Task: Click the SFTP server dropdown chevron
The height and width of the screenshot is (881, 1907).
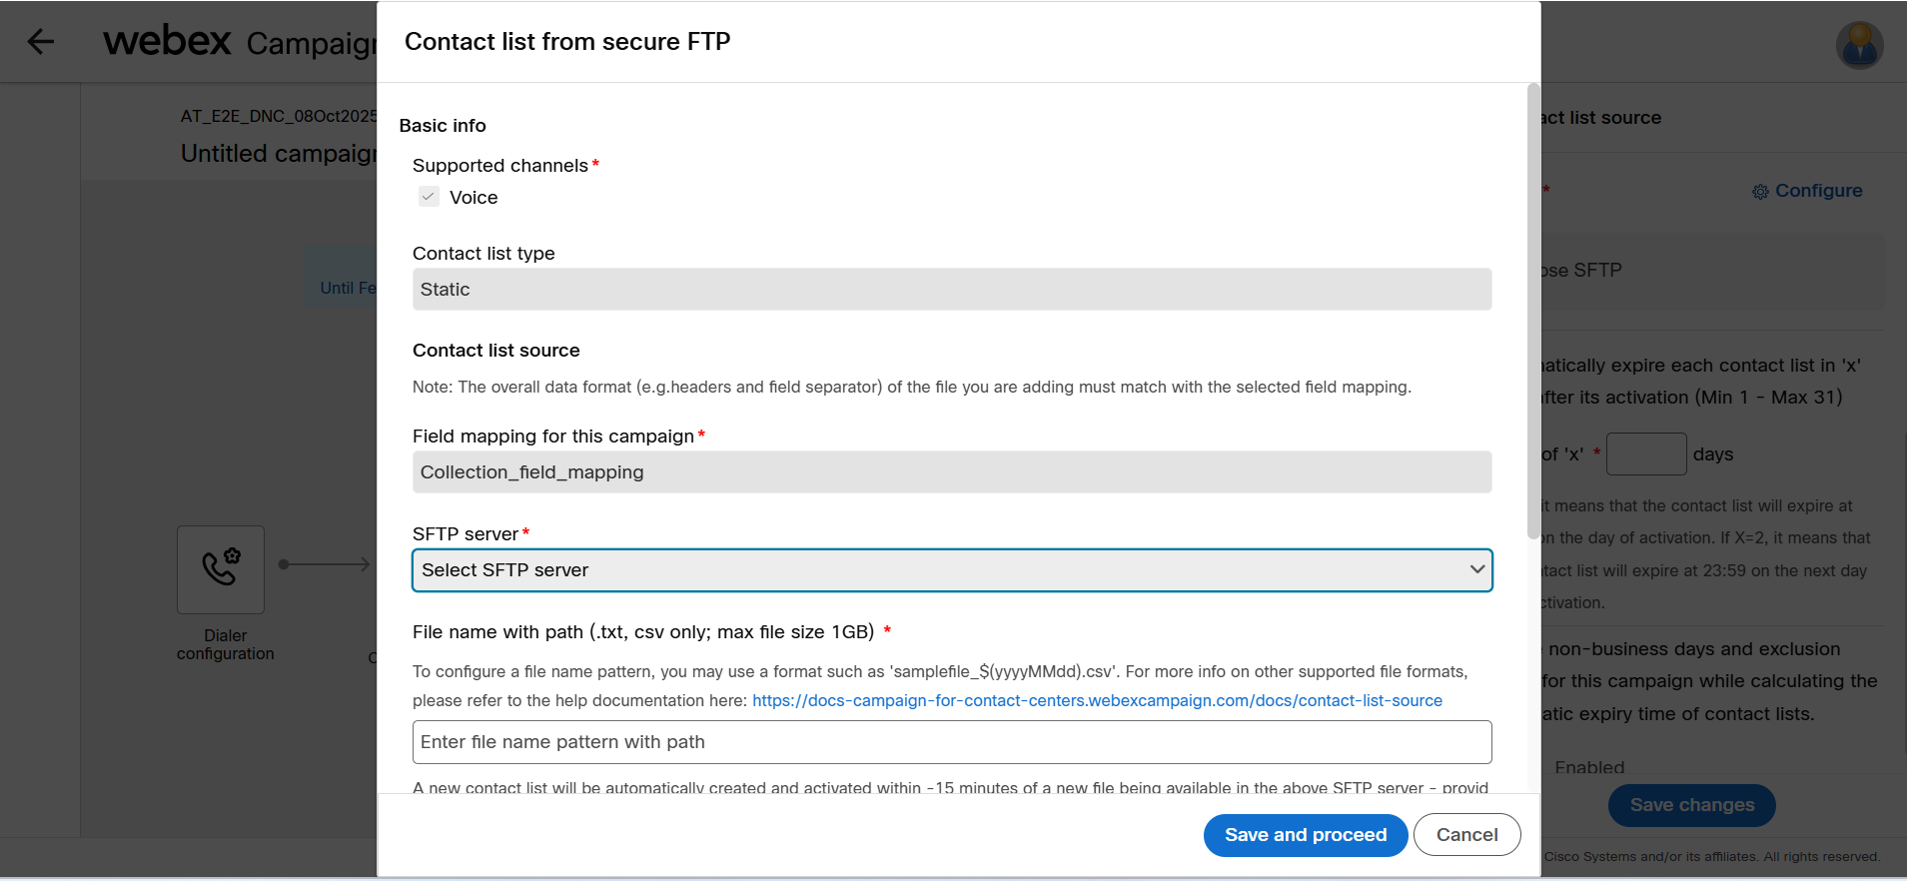Action: coord(1476,569)
